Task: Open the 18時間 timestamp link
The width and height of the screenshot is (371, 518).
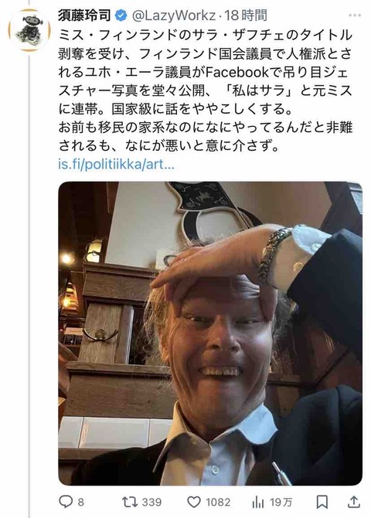Action: 246,15
